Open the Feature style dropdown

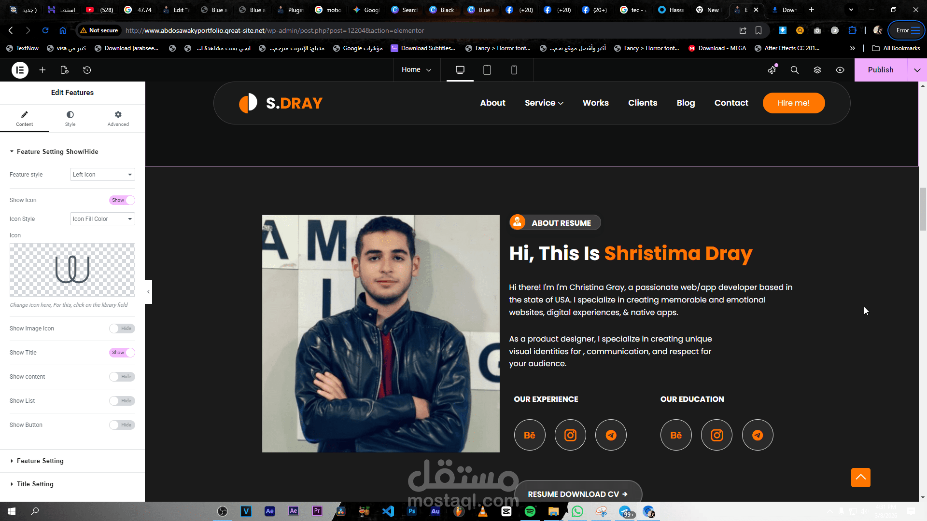pos(102,175)
